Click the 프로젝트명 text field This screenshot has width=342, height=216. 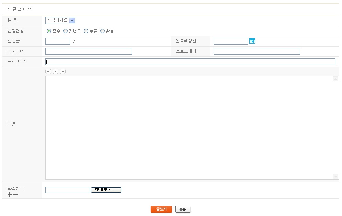[191, 62]
